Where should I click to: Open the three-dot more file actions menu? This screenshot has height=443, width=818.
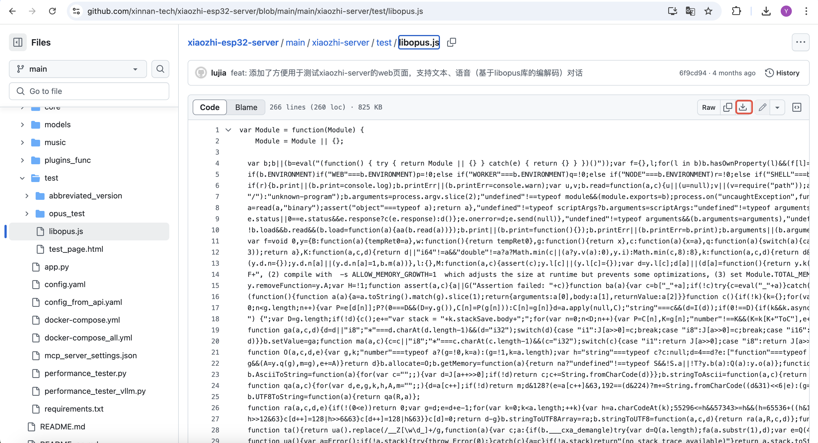(800, 42)
